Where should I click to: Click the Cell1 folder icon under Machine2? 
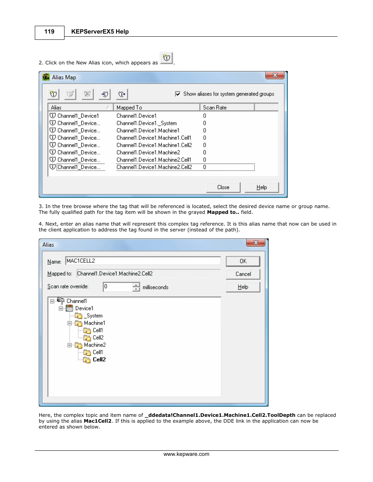[x=87, y=352]
